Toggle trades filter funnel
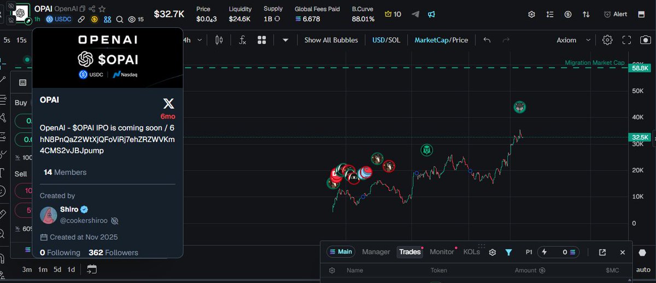The image size is (656, 283). [x=508, y=252]
